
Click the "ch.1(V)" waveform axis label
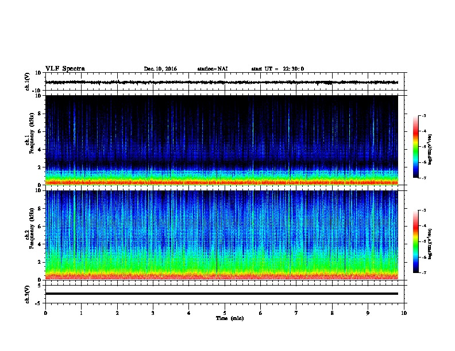tap(27, 81)
